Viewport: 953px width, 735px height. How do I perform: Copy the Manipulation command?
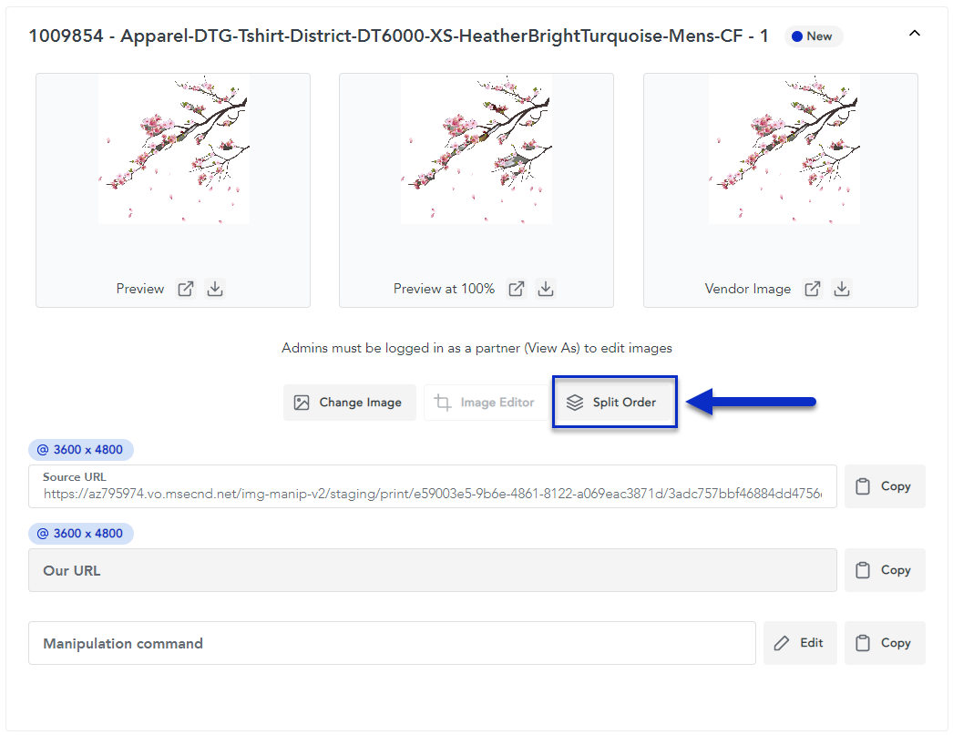pos(884,643)
